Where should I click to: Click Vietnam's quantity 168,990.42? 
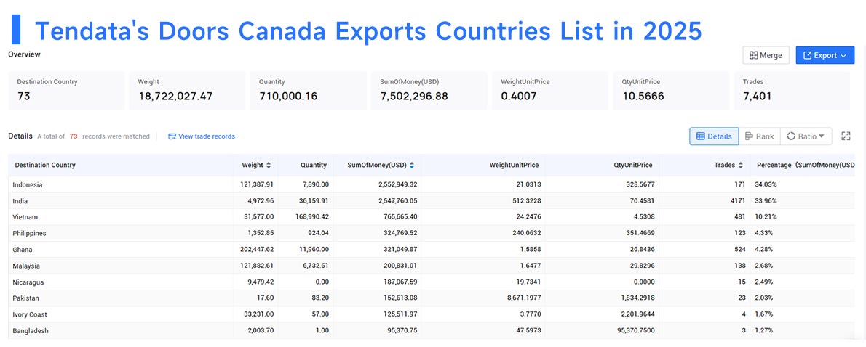(311, 217)
